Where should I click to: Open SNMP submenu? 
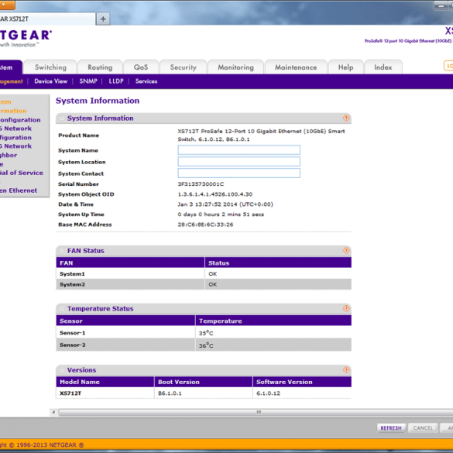point(88,81)
